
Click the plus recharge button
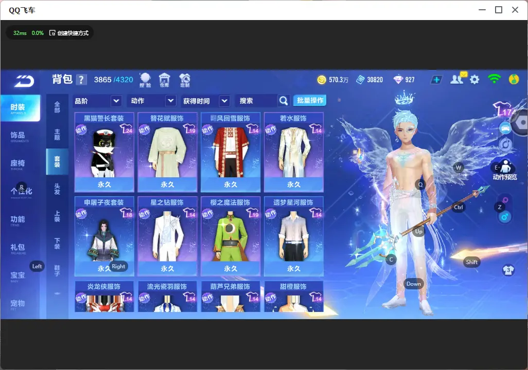pyautogui.click(x=436, y=80)
